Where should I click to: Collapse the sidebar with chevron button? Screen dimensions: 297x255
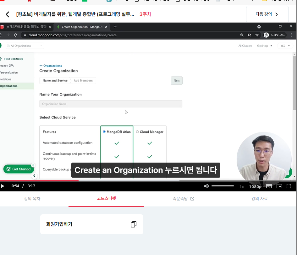tap(34, 176)
